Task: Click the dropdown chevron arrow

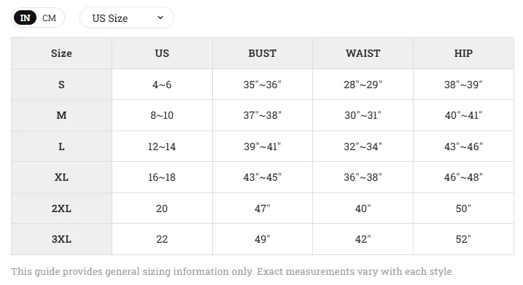Action: (160, 17)
